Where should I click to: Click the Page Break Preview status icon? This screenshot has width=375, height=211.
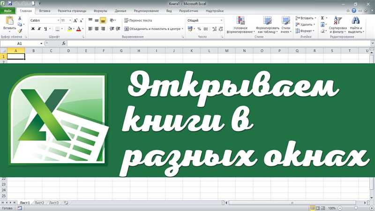pos(323,208)
